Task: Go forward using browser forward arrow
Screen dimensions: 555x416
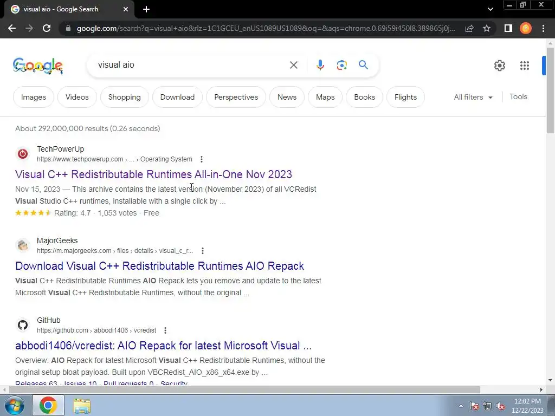Action: pos(29,28)
